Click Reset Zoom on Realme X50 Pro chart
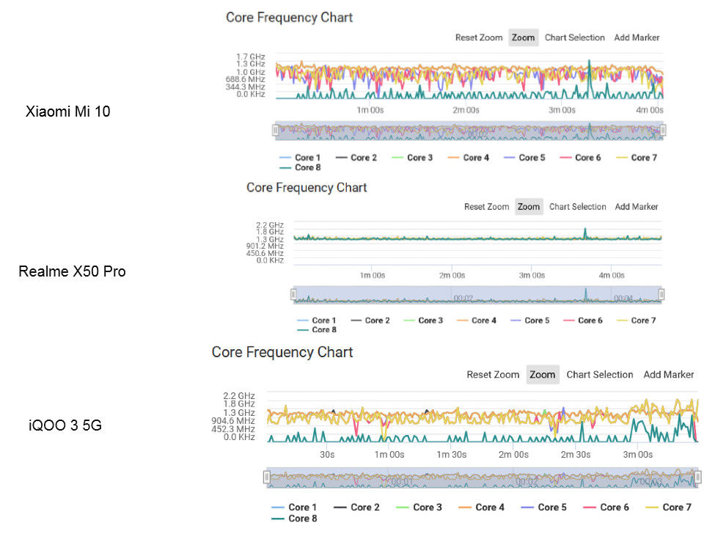The width and height of the screenshot is (726, 545). [487, 207]
